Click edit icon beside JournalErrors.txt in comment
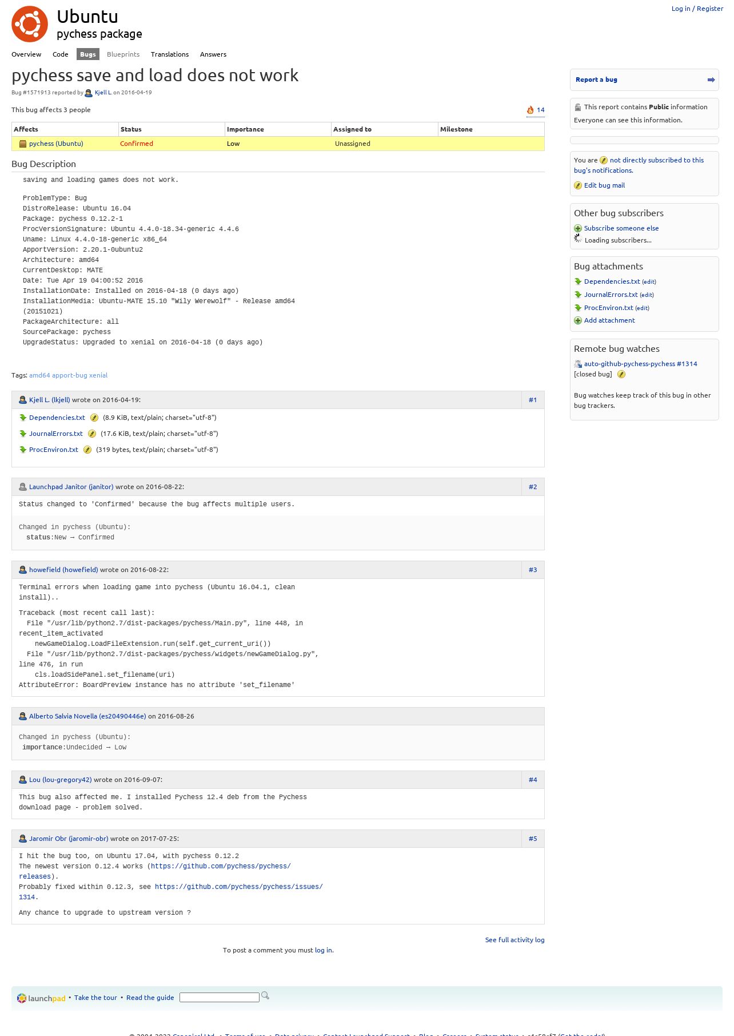734x1036 pixels. click(x=92, y=434)
